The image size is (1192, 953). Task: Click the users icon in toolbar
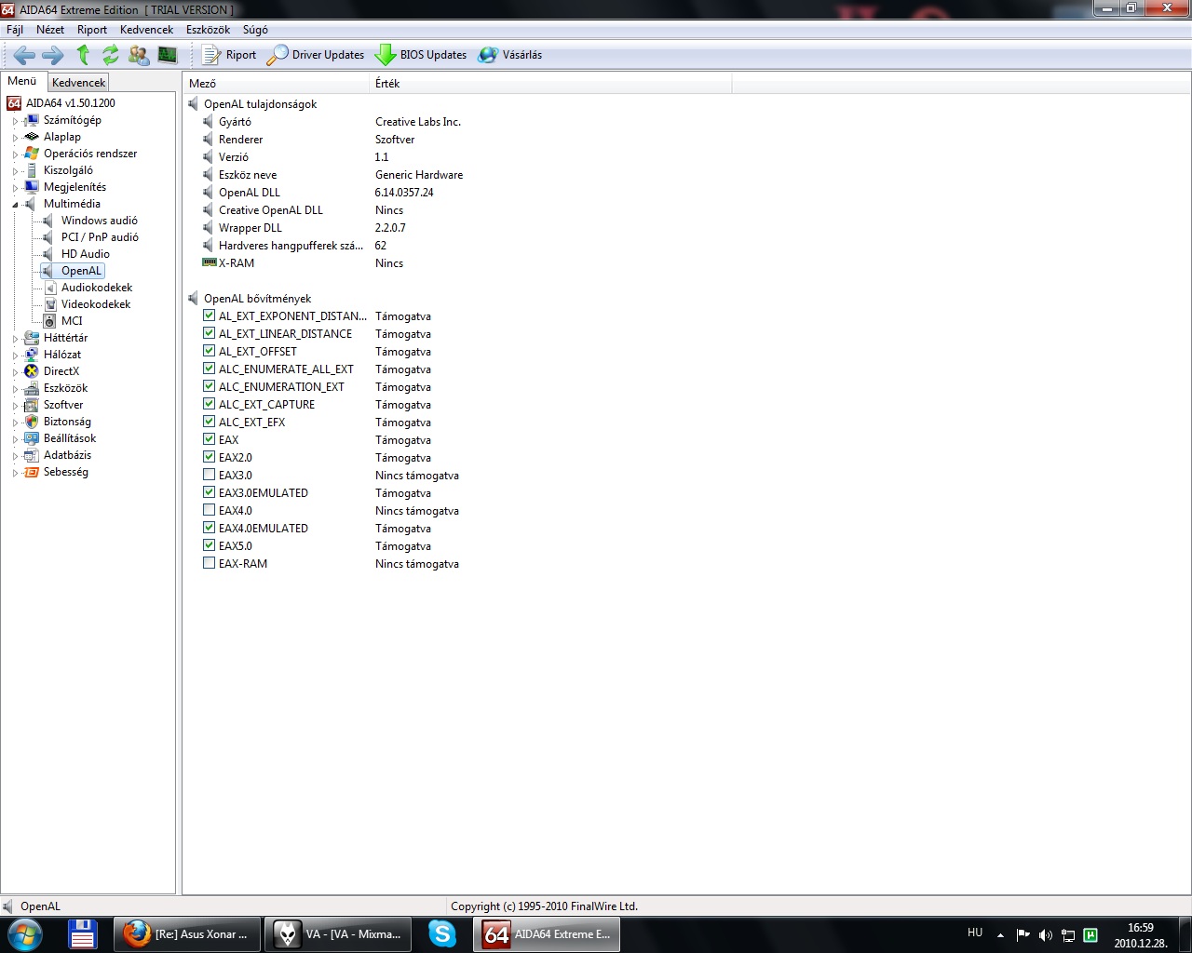[x=139, y=55]
